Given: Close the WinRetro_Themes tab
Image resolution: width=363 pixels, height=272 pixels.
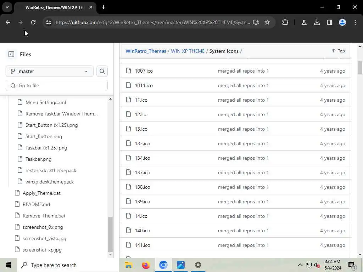Looking at the screenshot, I should click(x=91, y=7).
